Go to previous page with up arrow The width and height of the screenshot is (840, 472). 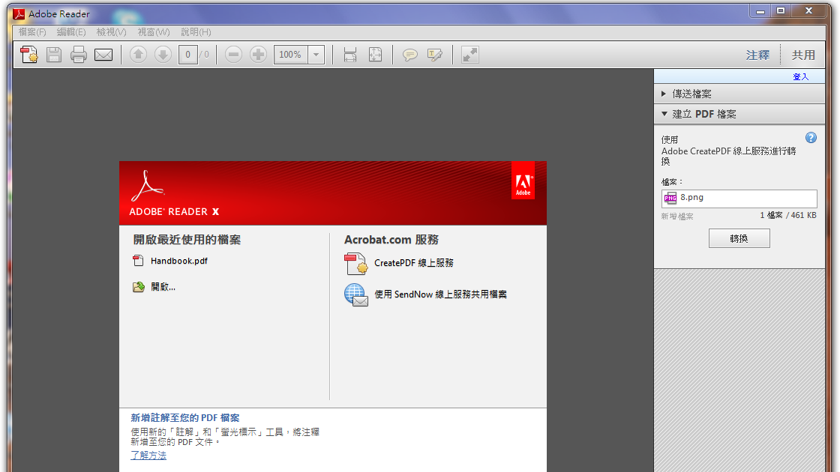tap(138, 55)
